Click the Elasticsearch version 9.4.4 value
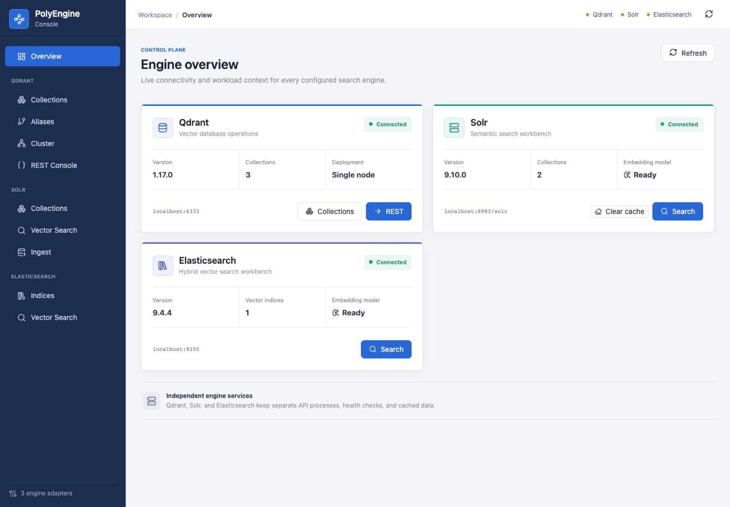 [162, 313]
